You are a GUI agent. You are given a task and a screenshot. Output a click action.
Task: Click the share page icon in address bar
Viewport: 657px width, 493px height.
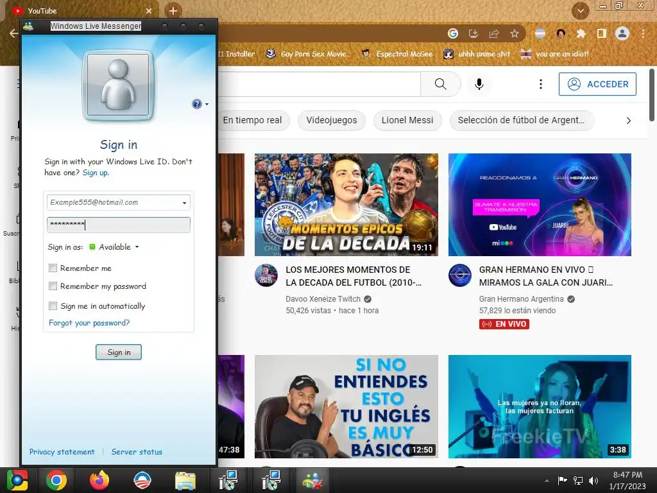click(x=494, y=33)
